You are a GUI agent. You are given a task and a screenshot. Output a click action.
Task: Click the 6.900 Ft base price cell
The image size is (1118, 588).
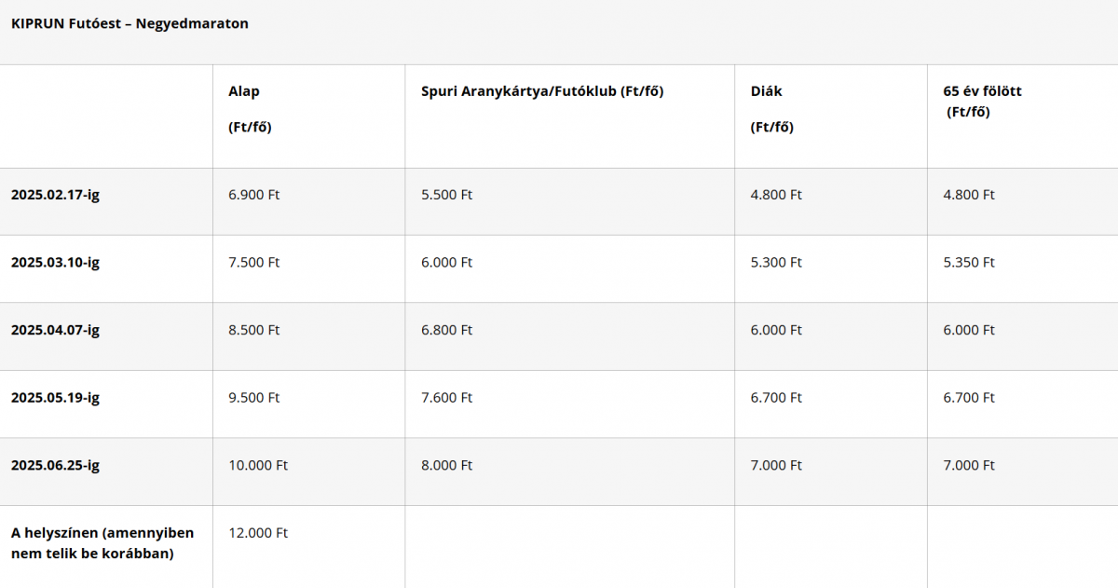tap(254, 195)
